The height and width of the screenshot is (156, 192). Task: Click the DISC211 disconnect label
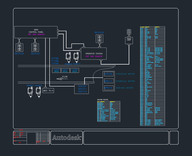coord(83,89)
